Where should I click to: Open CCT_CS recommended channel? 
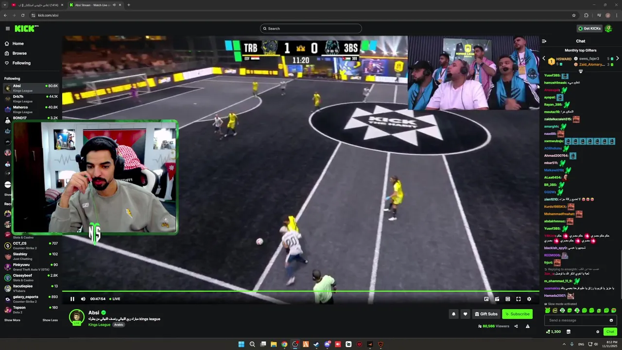pos(31,245)
